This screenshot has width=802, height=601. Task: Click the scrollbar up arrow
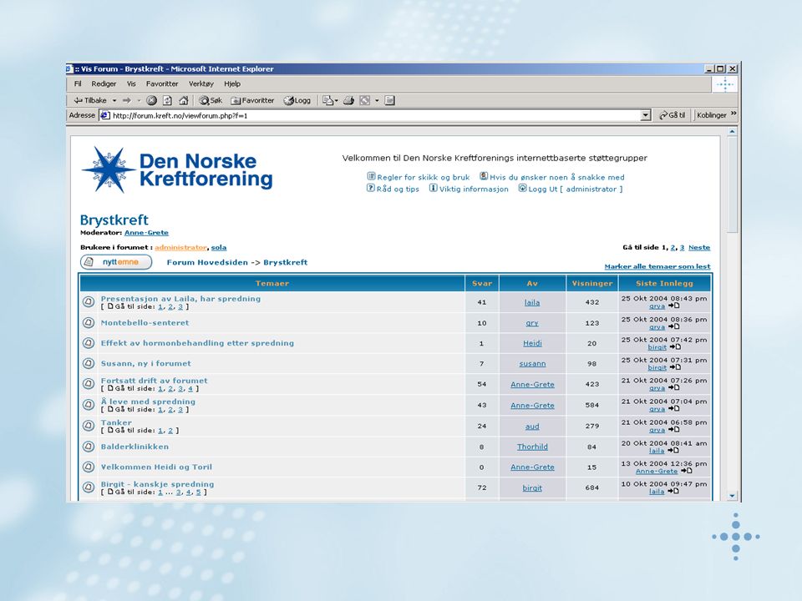(x=732, y=131)
